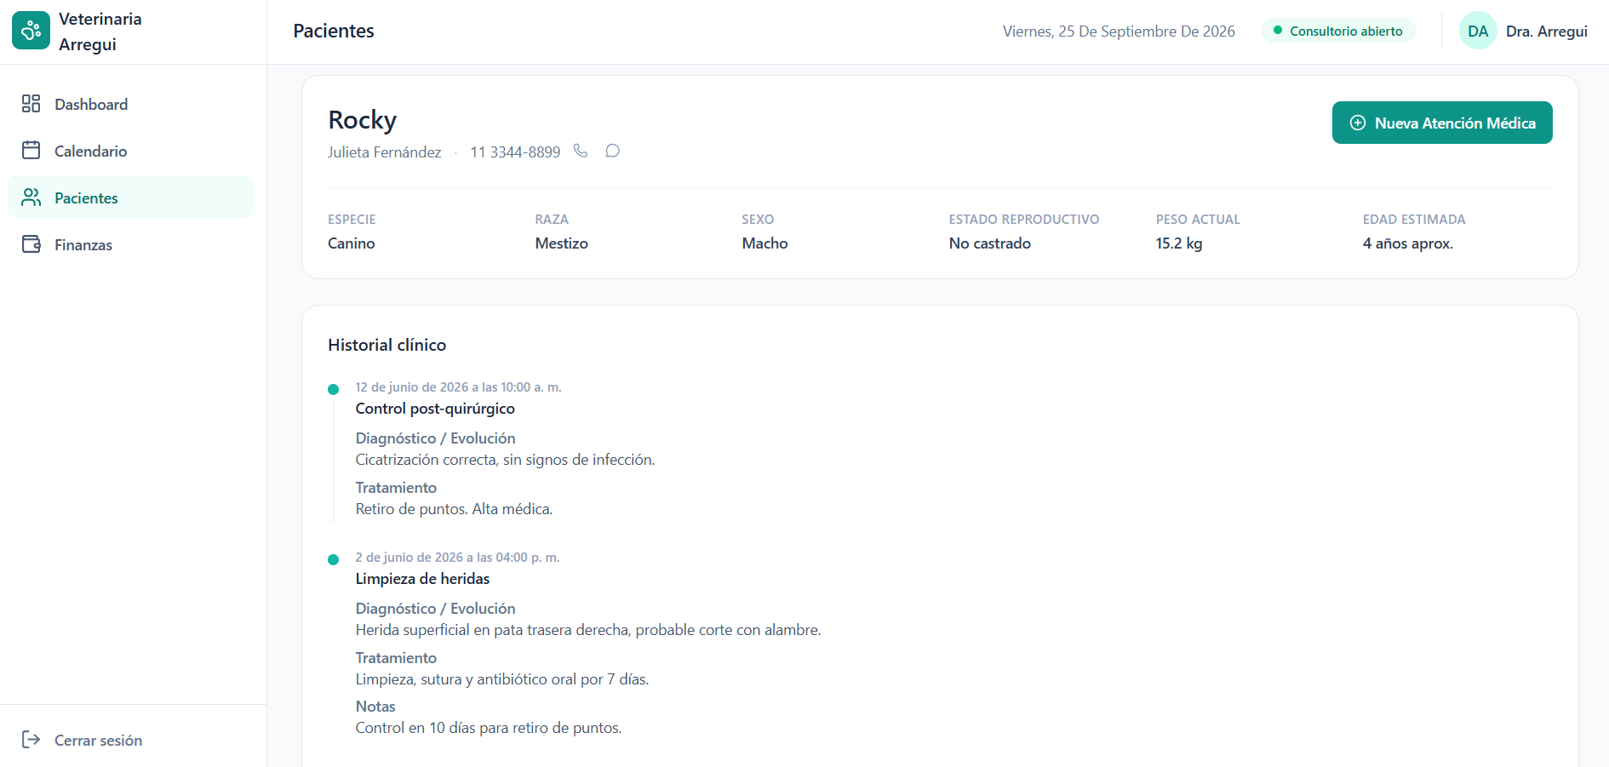
Task: Click the patient name Rocky
Action: [x=363, y=120]
